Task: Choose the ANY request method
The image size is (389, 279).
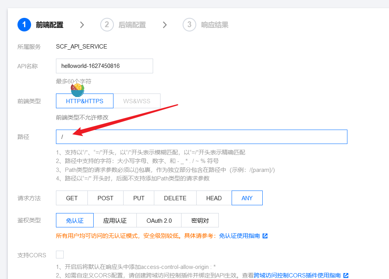Action: (247, 198)
